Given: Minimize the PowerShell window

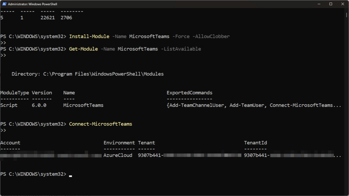Looking at the screenshot, I should click(x=319, y=4).
